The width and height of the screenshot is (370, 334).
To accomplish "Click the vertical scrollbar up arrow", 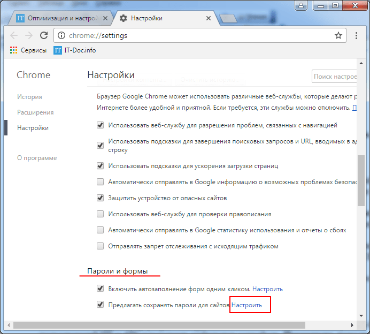I will coord(361,63).
